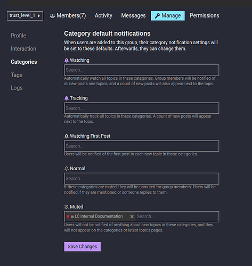
Task: Open the Messages tab
Action: point(133,15)
